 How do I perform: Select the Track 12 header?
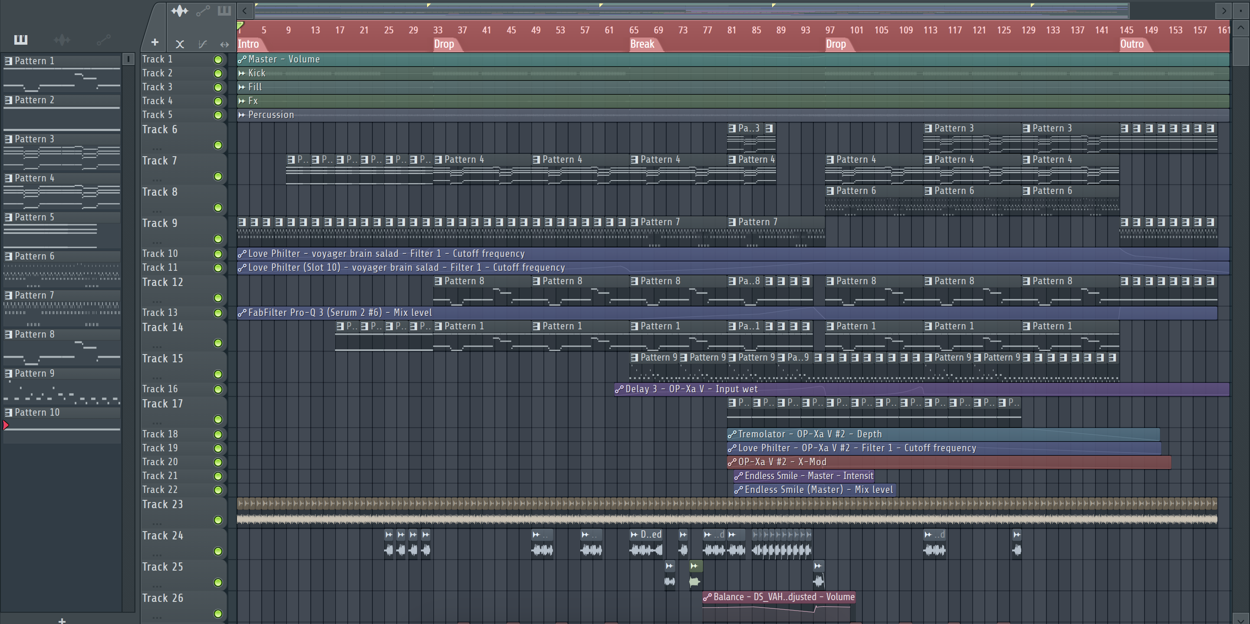point(184,290)
